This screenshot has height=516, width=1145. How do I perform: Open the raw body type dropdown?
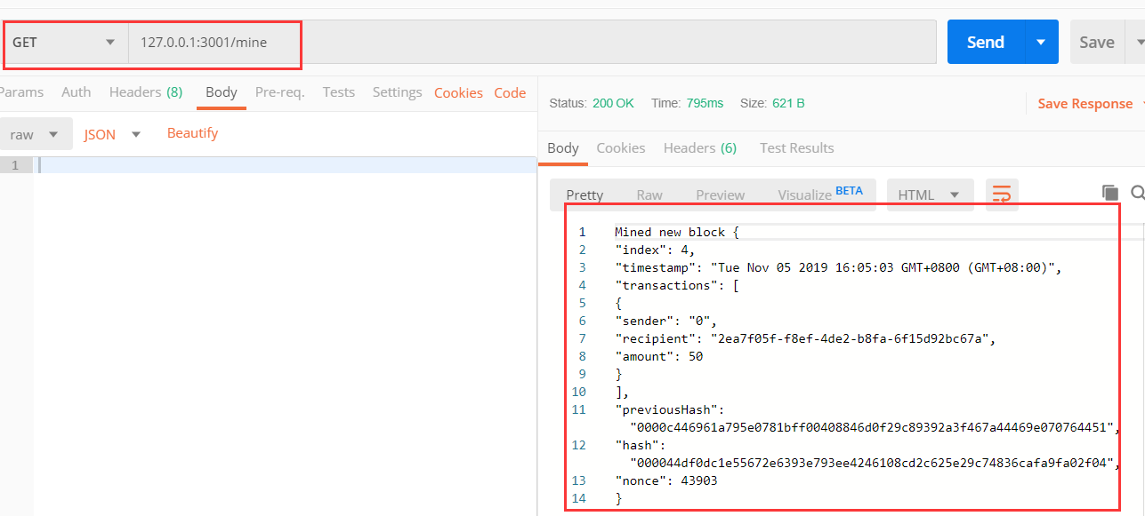coord(35,135)
